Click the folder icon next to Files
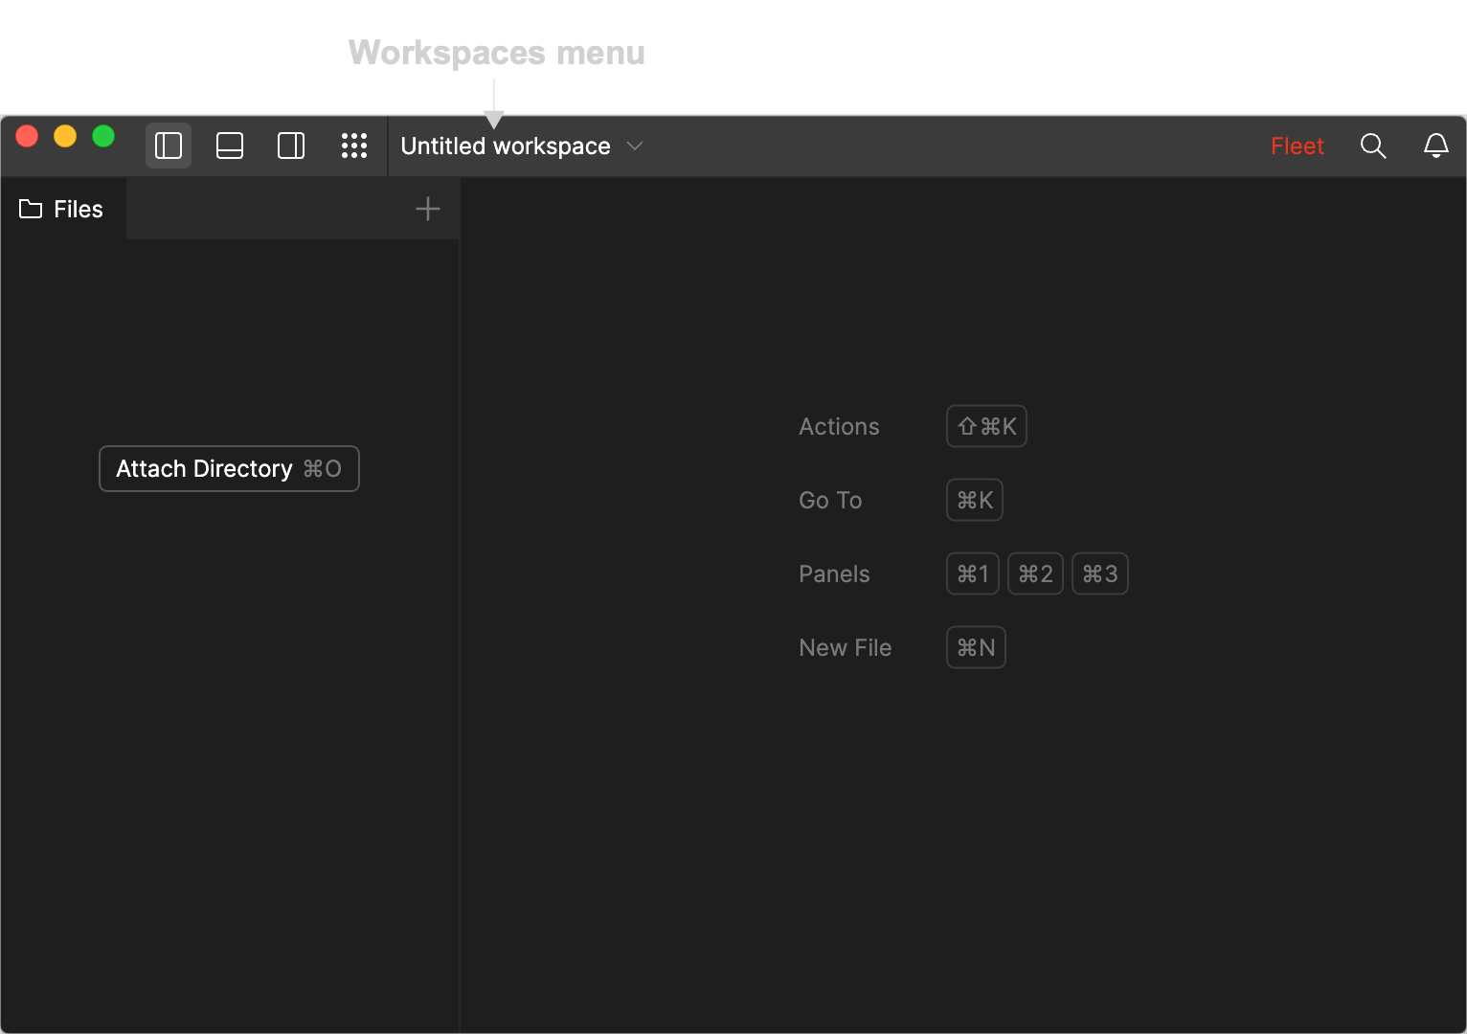Screen dimensions: 1467x1034 pos(30,209)
